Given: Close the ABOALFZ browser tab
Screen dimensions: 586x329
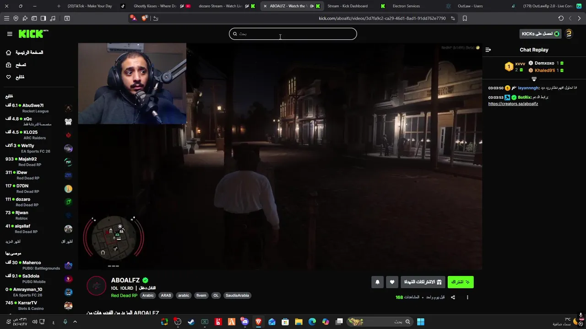Looking at the screenshot, I should coord(265,6).
